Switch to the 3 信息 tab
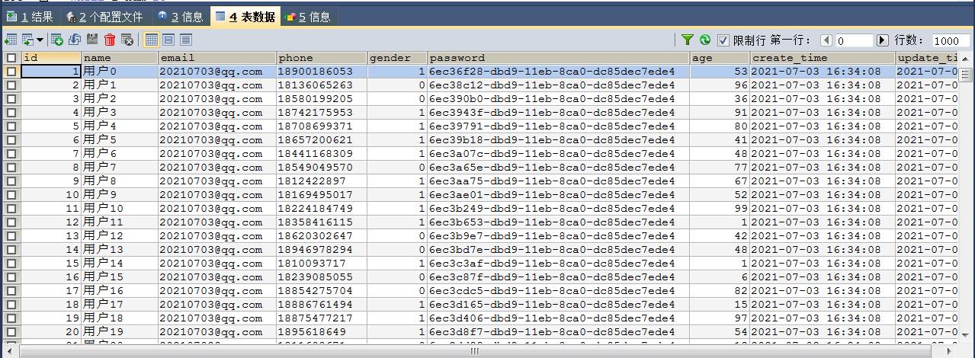The width and height of the screenshot is (975, 358). coord(180,17)
